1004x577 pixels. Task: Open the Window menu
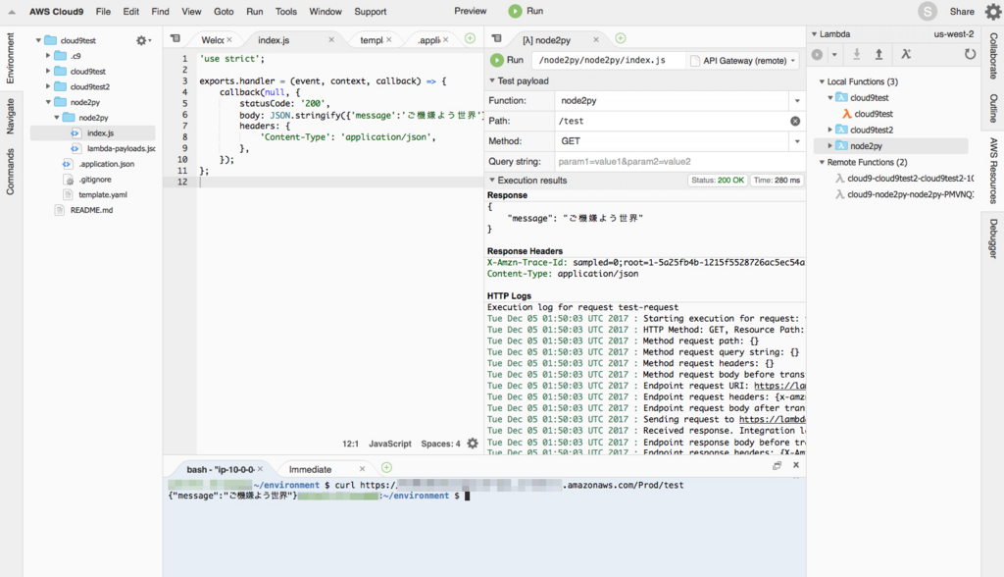(326, 12)
